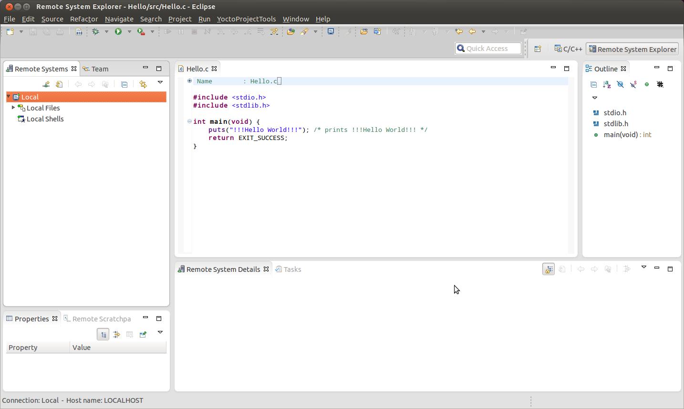The image size is (684, 409).
Task: Expand the Local Files tree node
Action: [x=13, y=108]
